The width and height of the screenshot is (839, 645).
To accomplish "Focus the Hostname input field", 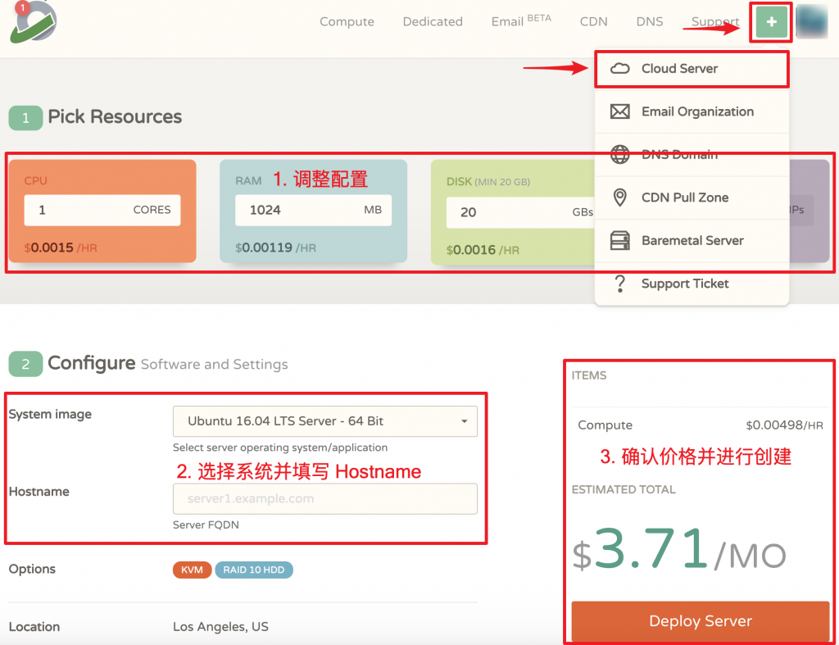I will pos(324,499).
